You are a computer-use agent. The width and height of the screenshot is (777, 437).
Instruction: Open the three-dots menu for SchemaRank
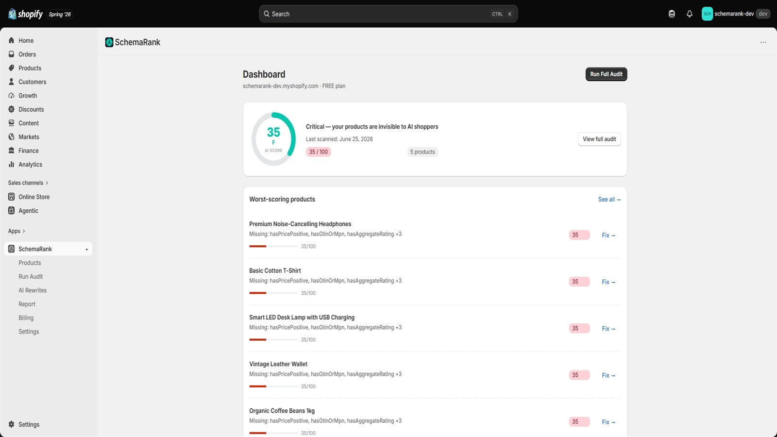[763, 42]
